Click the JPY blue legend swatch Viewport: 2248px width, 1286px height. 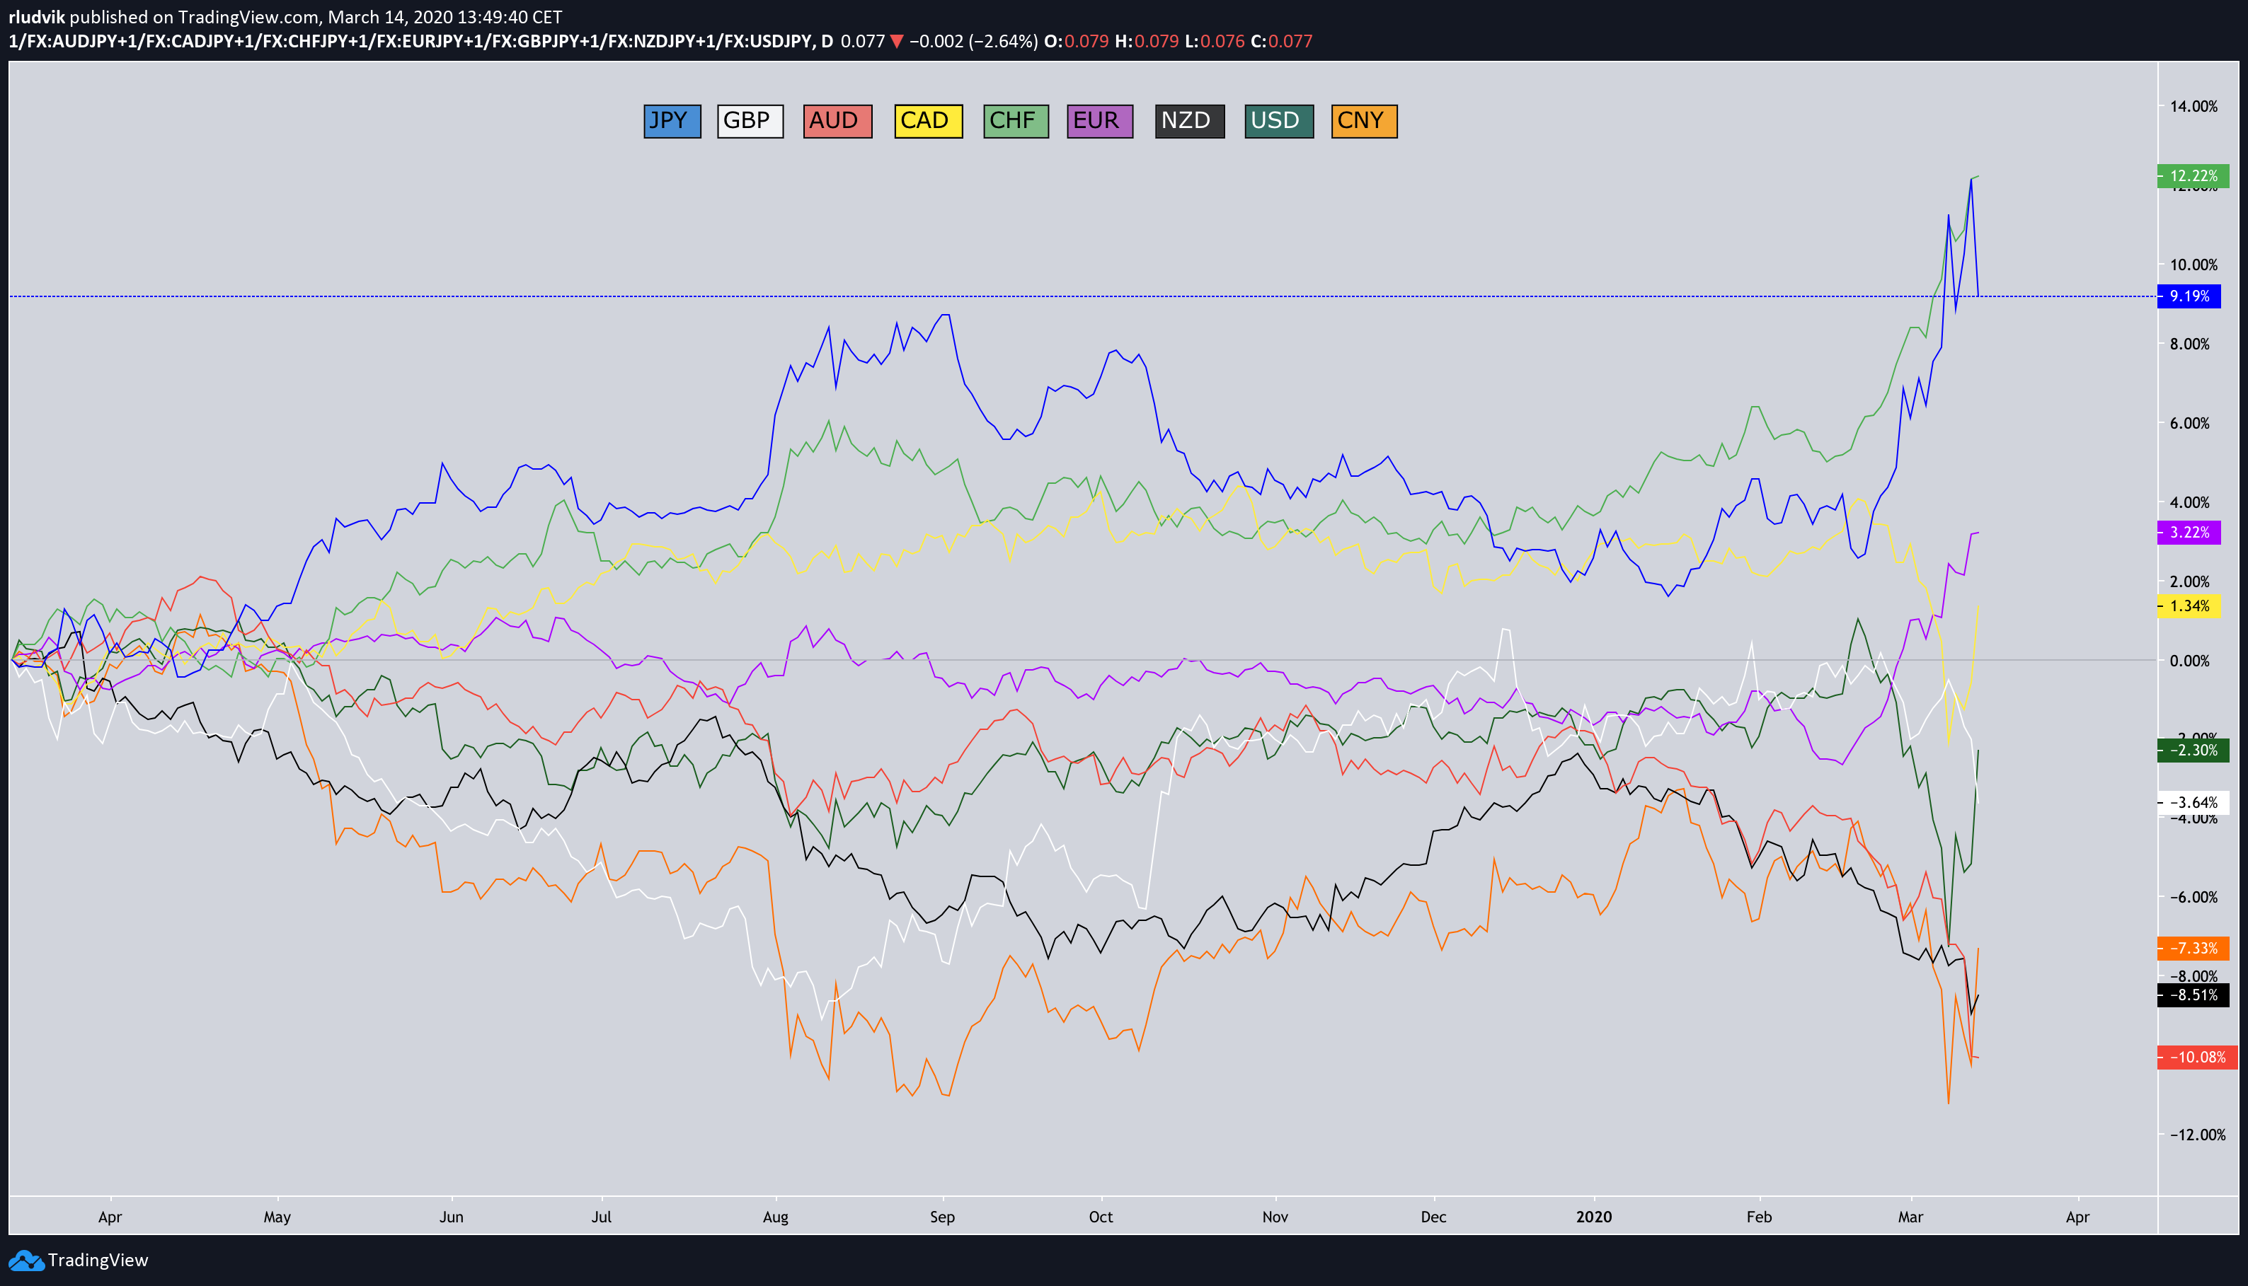point(672,121)
